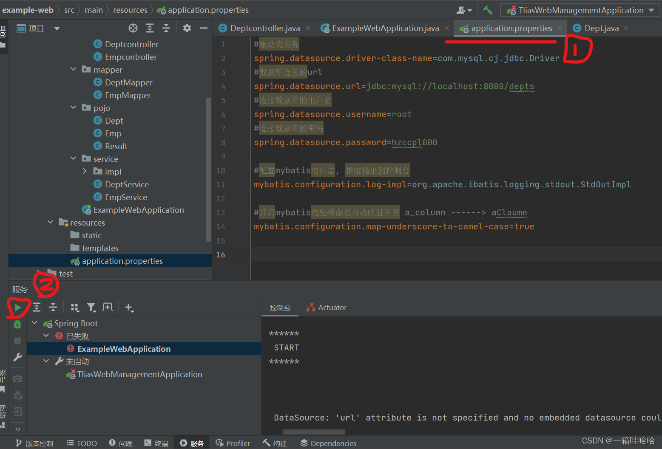662x449 pixels.
Task: Click the 'Select Opened File' crosshair icon
Action: tap(133, 28)
